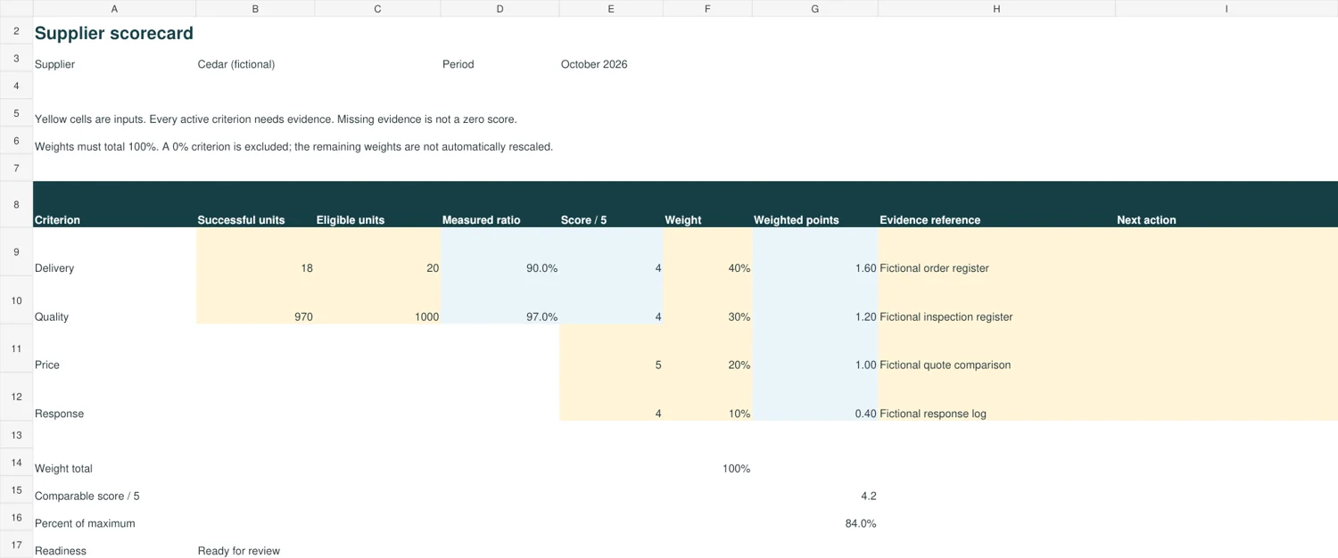This screenshot has width=1338, height=558.
Task: Select the Price score value 5
Action: (611, 349)
